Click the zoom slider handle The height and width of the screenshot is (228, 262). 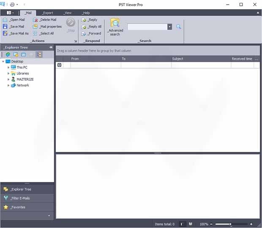[231, 224]
